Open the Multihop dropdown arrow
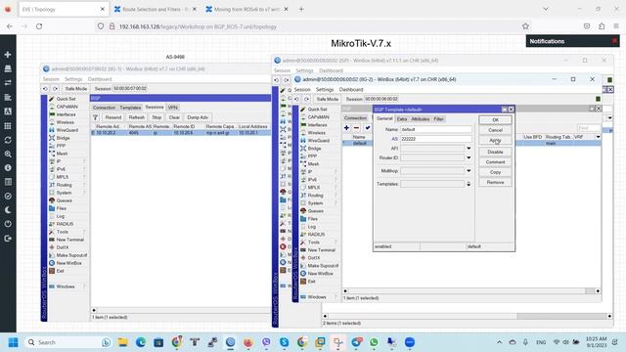Screen dimensions: 626x352 [469, 171]
